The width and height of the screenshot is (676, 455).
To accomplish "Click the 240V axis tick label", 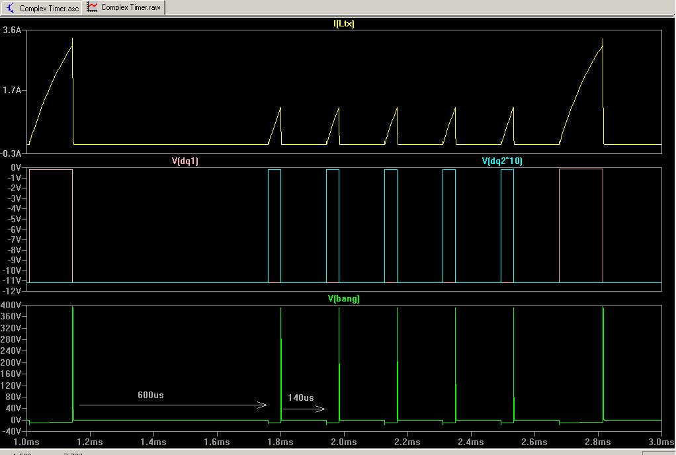I will 11,351.
